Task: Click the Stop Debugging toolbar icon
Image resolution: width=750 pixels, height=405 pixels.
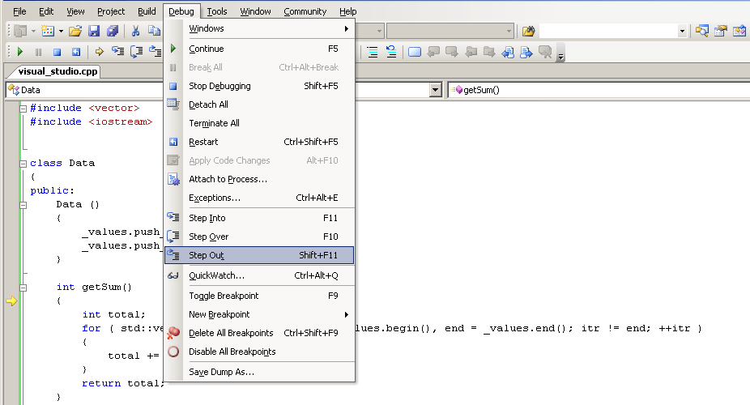Action: pos(57,52)
